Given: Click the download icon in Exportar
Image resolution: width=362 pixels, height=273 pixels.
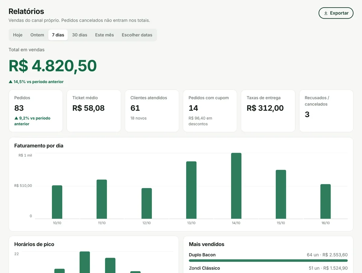Looking at the screenshot, I should point(326,13).
